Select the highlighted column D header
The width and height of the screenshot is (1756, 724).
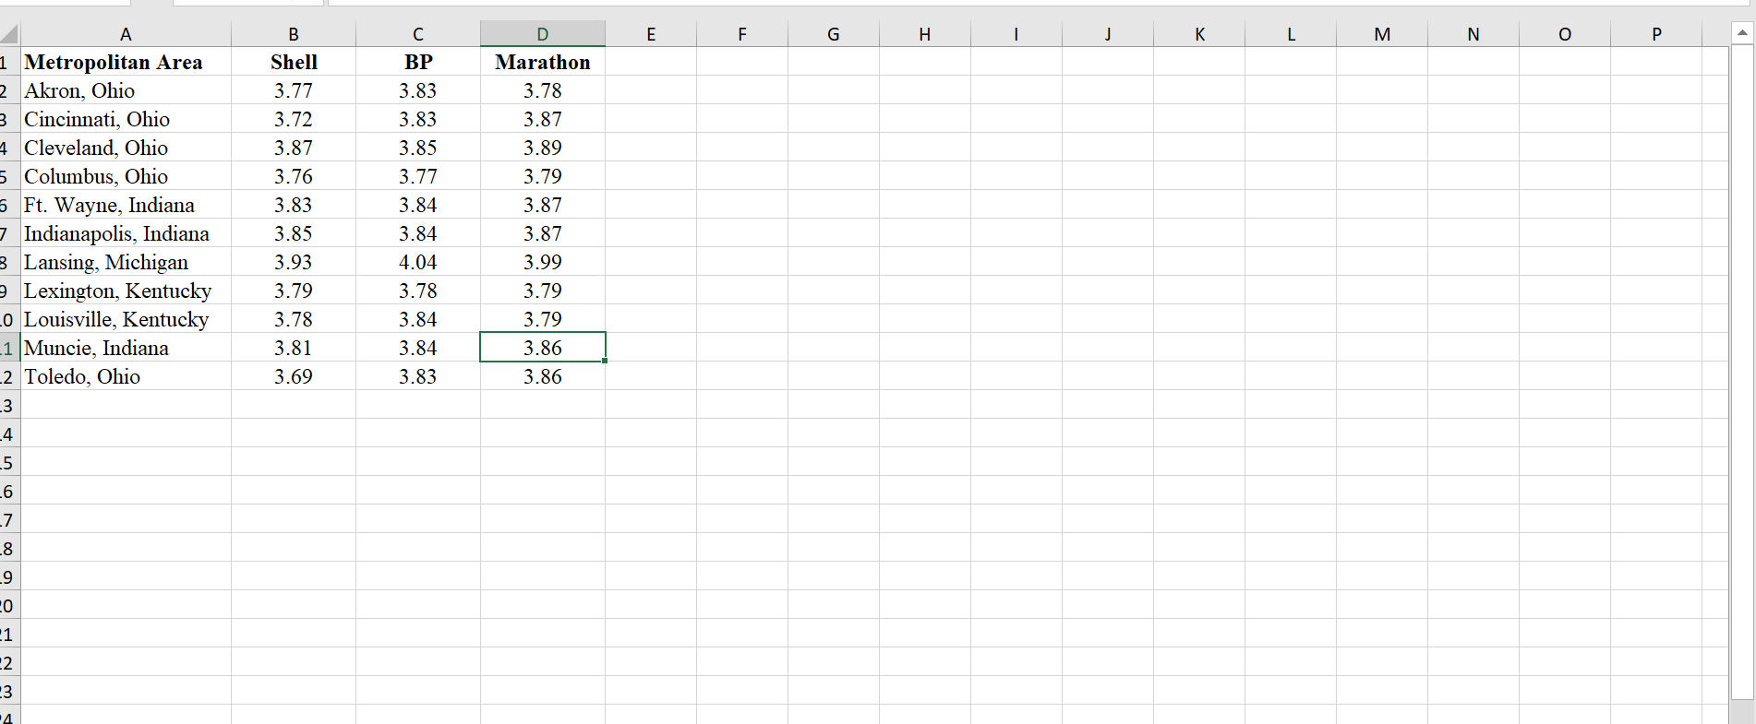coord(543,35)
